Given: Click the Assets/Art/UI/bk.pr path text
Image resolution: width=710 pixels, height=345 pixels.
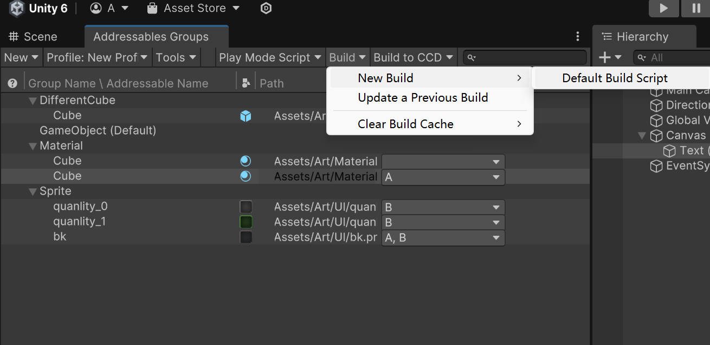Looking at the screenshot, I should [325, 237].
